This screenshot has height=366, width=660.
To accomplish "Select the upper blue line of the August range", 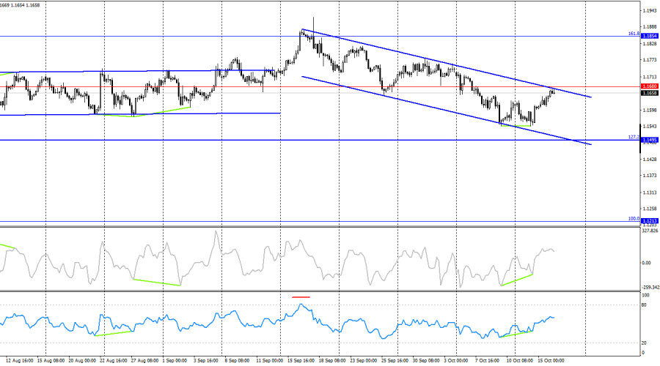I will click(x=137, y=71).
